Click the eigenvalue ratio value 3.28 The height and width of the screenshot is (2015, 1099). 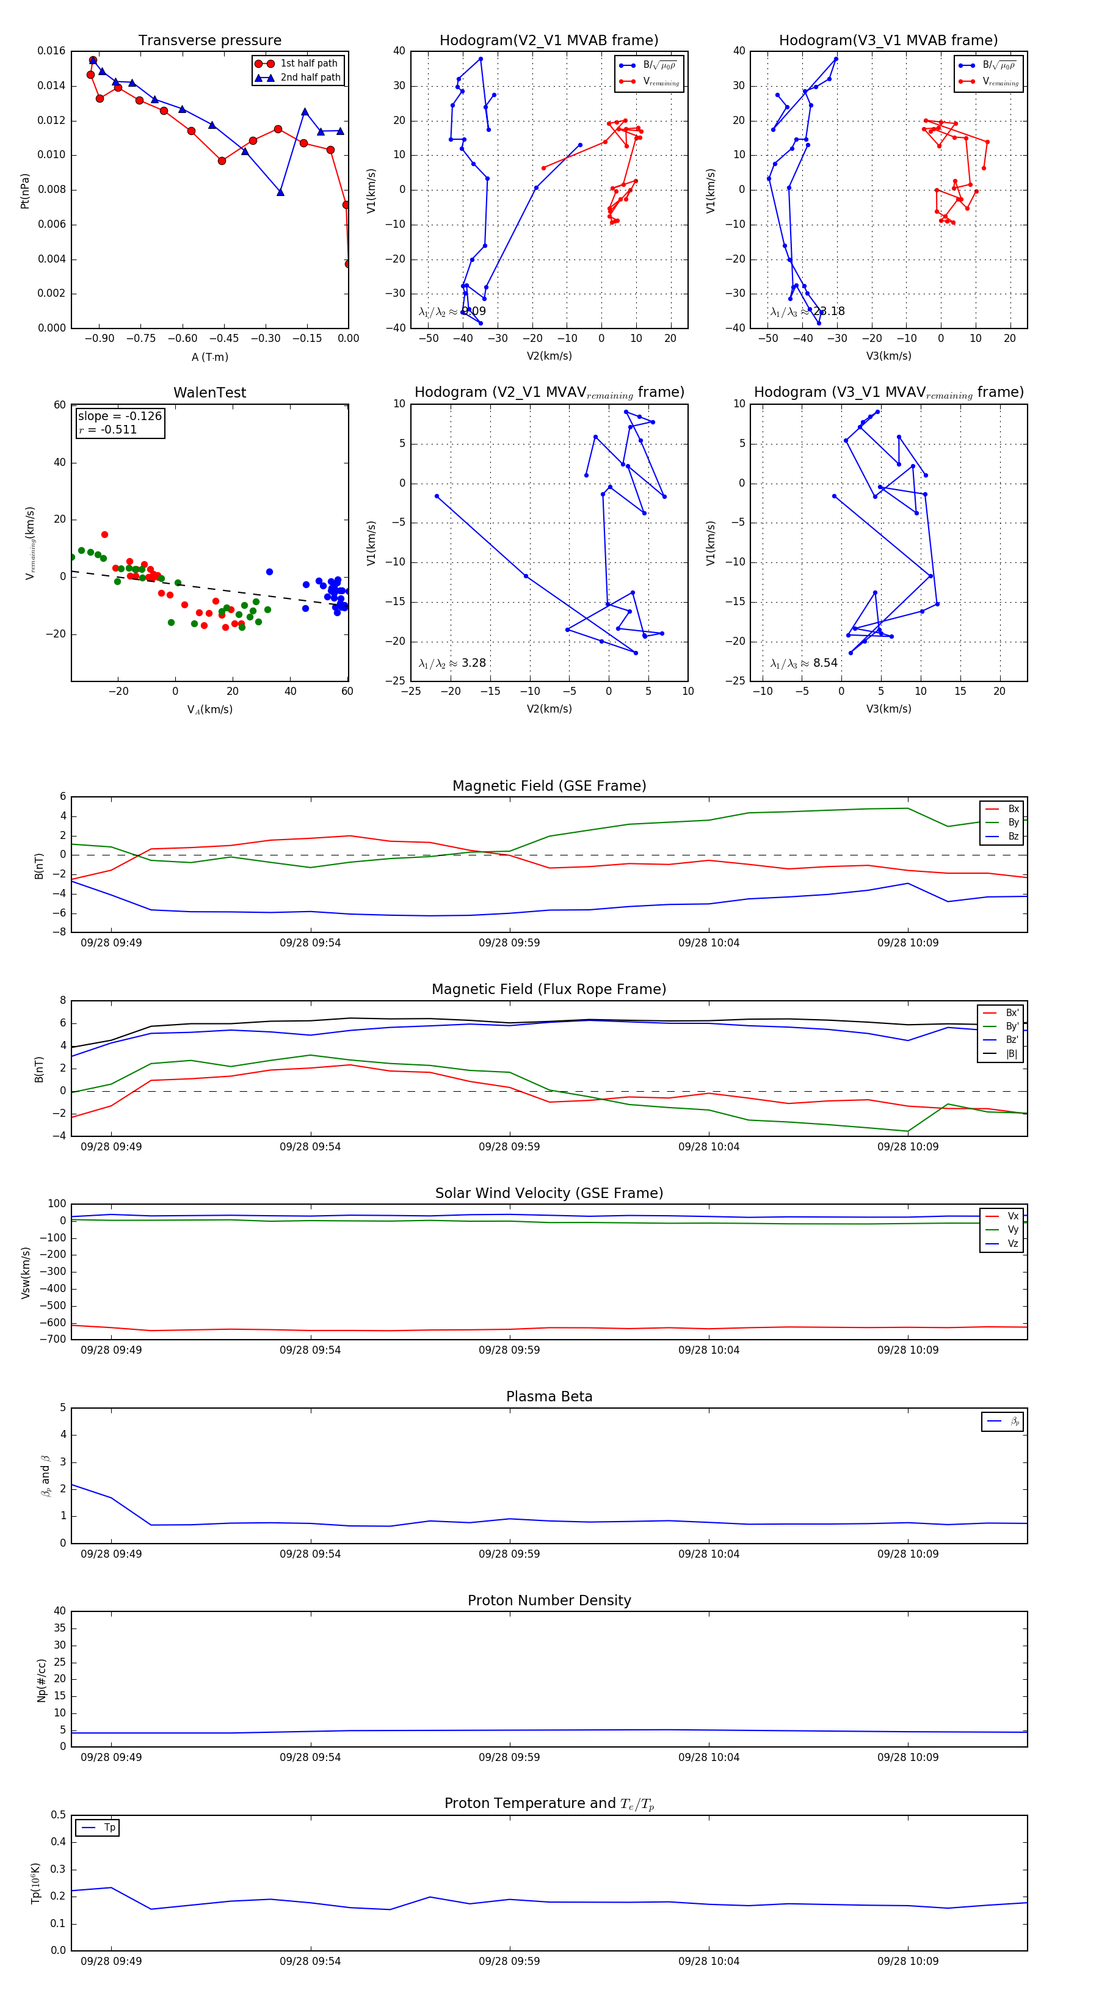[473, 663]
